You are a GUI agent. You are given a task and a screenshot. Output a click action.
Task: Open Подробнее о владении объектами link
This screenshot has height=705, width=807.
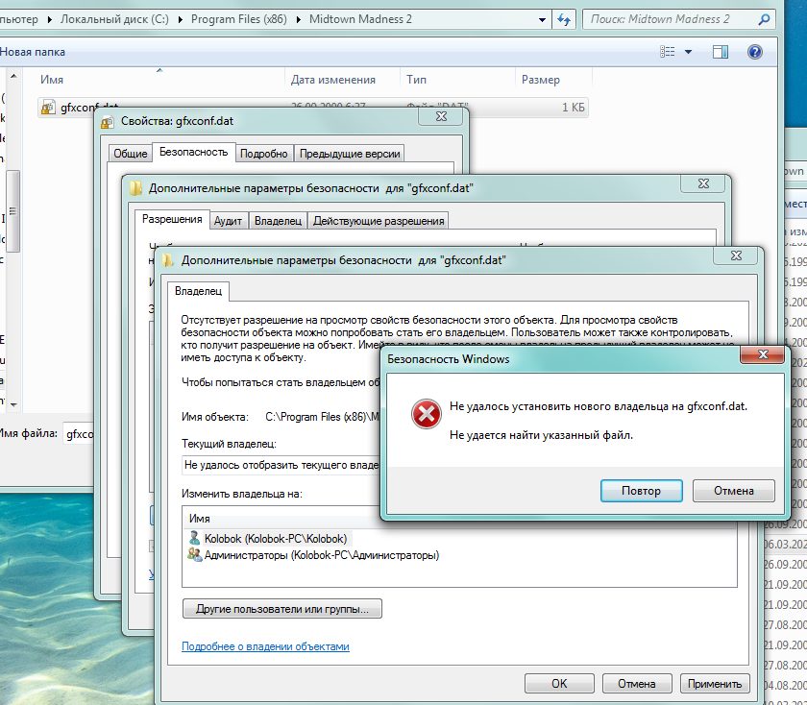tap(265, 646)
